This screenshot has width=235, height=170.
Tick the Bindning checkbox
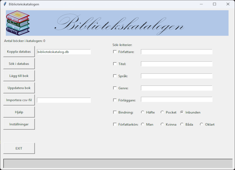click(x=115, y=112)
